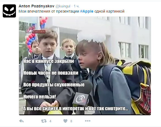Click the likes count number 8
Screen dimensions: 161x127
pos(71,121)
